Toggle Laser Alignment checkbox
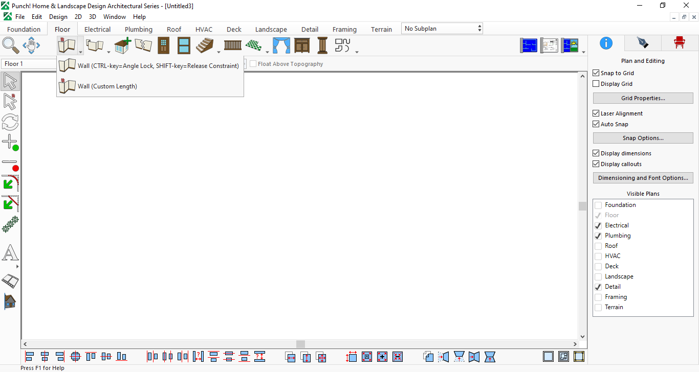699x372 pixels. (x=596, y=113)
